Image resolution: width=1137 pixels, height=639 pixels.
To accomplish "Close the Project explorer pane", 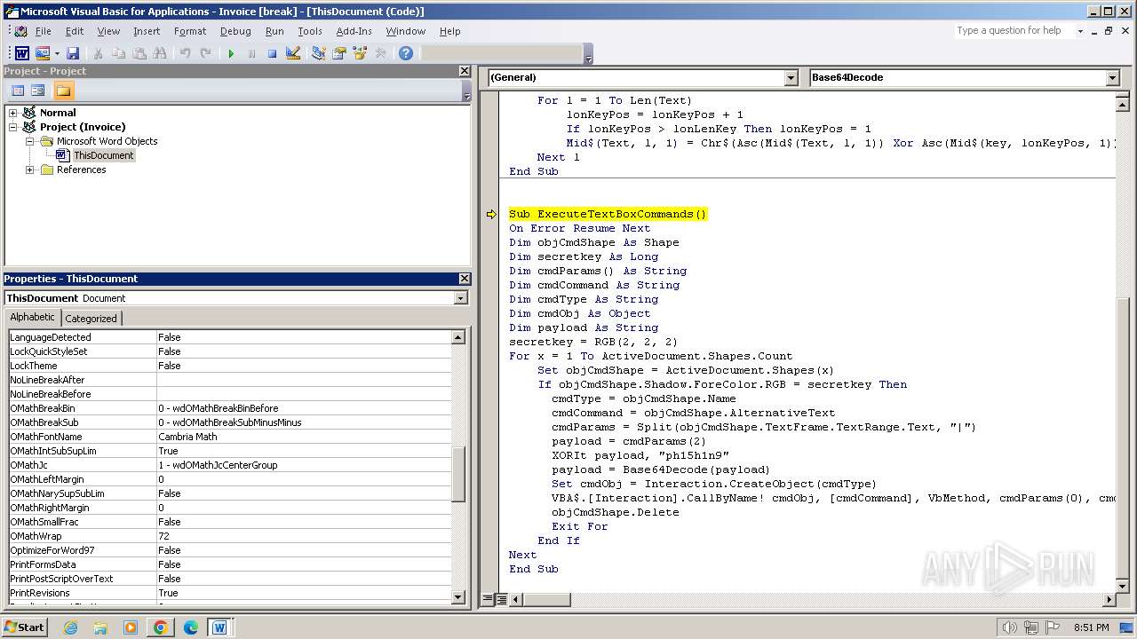I will 464,71.
